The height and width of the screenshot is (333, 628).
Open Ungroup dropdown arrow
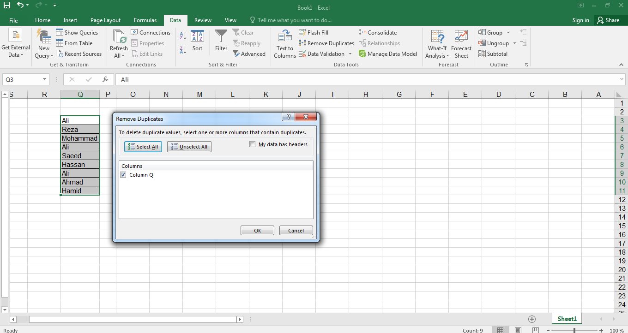point(514,43)
